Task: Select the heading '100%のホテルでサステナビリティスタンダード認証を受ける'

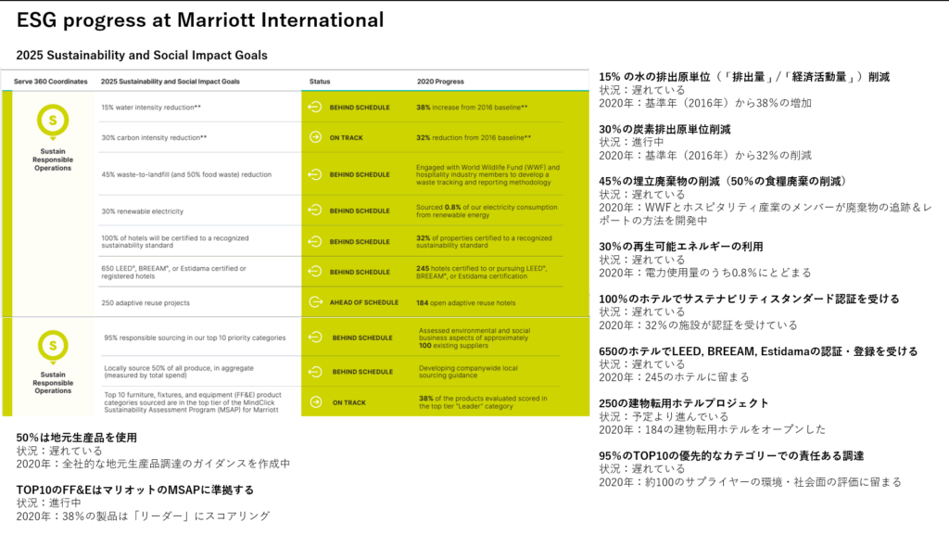Action: click(749, 299)
